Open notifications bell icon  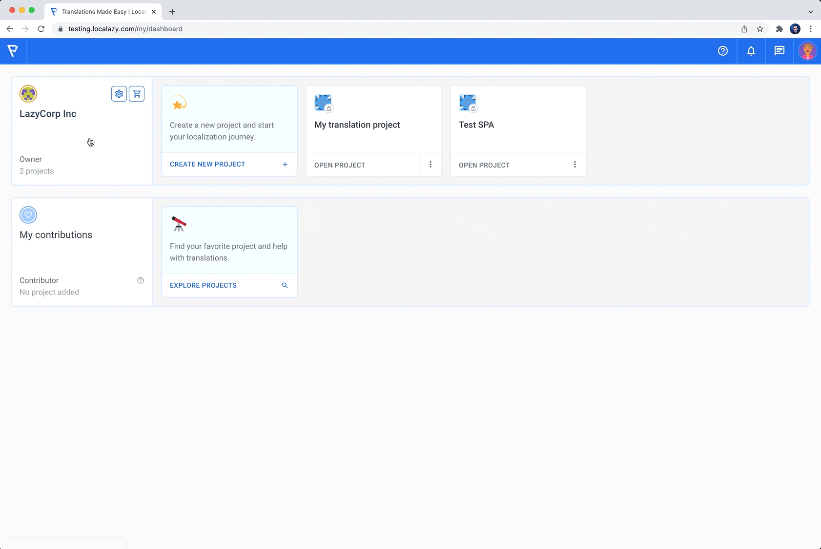click(x=751, y=51)
